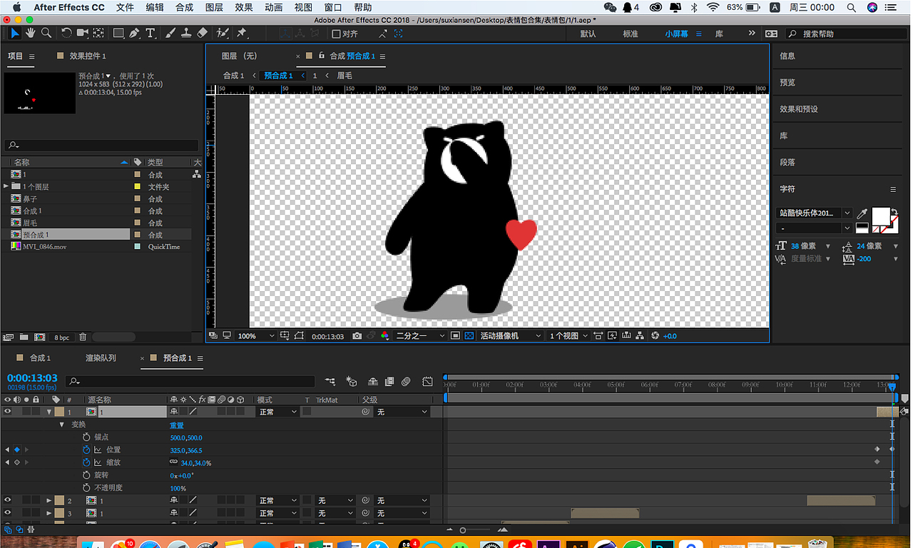Toggle the 锚点 stopwatch

click(87, 437)
